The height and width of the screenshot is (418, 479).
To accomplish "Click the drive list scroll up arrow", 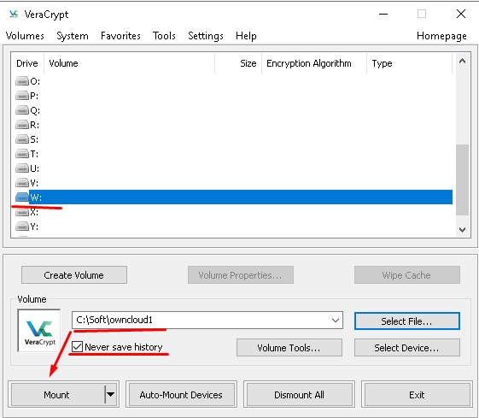I will coord(462,62).
